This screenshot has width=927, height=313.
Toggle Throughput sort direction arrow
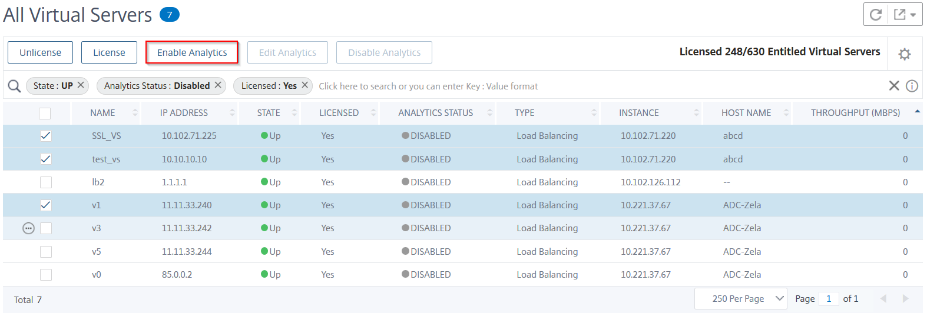[x=917, y=111]
